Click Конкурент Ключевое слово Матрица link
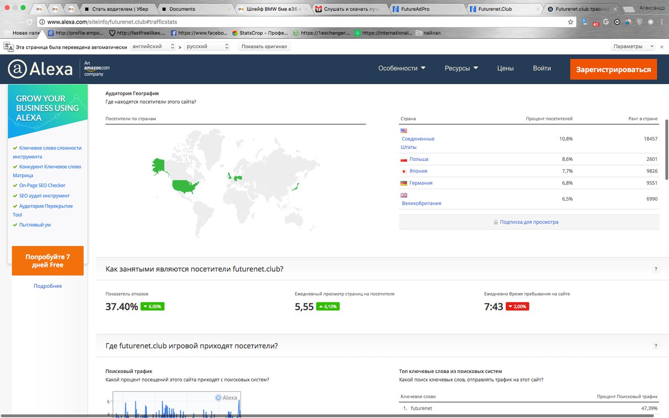The width and height of the screenshot is (669, 418). 47,171
